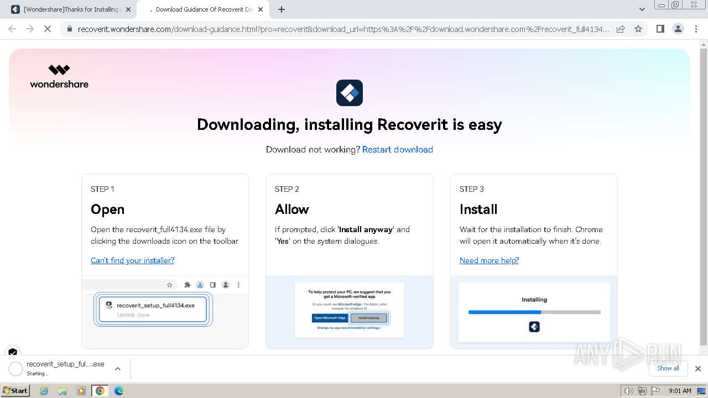Go forward to next page
The height and width of the screenshot is (398, 708).
[x=30, y=29]
